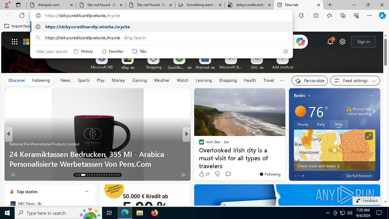Switch to the Something went wrong tab
This screenshot has width=389, height=219.
tap(200, 5)
